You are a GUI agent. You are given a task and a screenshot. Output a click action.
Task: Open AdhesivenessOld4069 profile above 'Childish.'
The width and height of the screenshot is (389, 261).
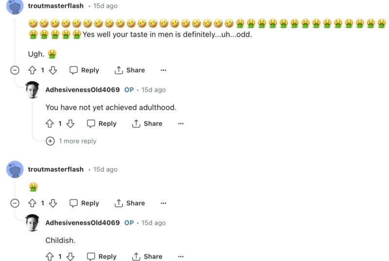click(82, 223)
